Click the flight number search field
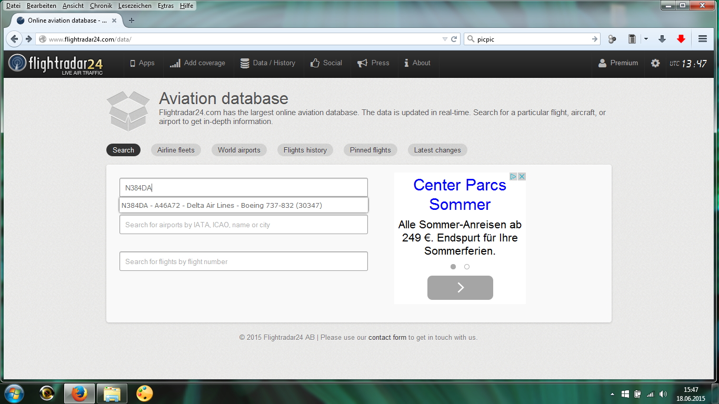Image resolution: width=719 pixels, height=404 pixels. click(243, 261)
